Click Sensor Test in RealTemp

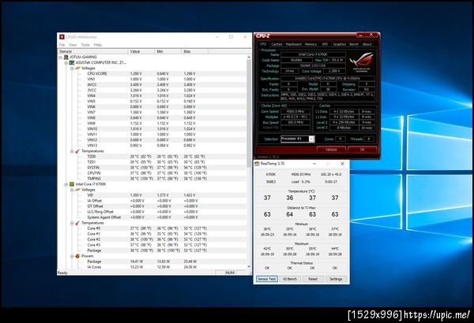[x=267, y=279]
